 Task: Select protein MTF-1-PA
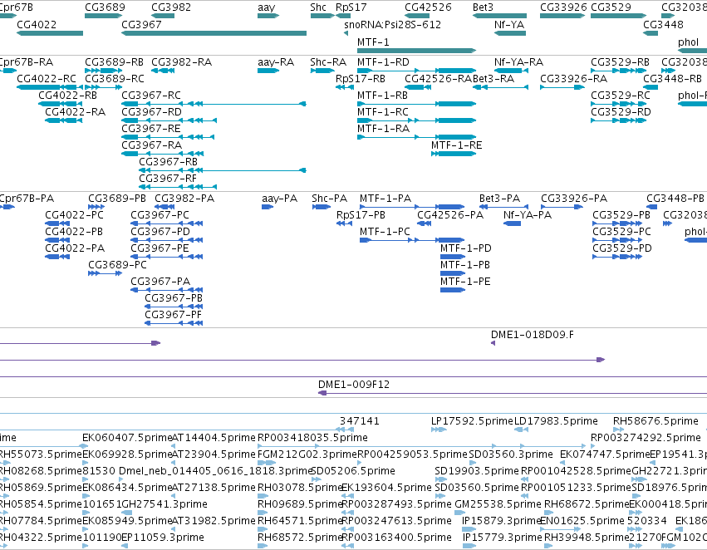[385, 199]
